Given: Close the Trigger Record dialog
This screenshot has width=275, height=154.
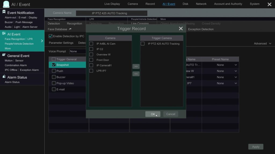Looking at the screenshot, I should [x=181, y=28].
